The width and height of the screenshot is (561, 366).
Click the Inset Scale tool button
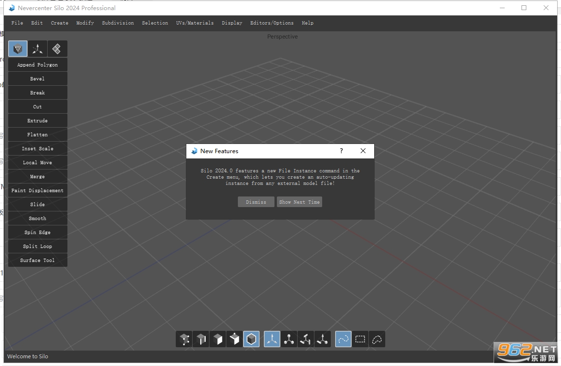point(38,148)
